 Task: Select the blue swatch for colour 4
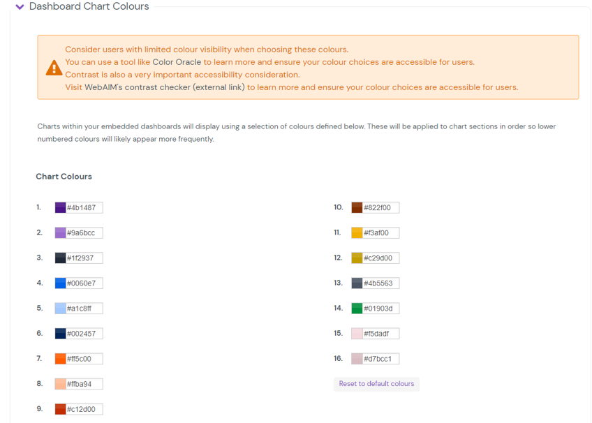61,283
